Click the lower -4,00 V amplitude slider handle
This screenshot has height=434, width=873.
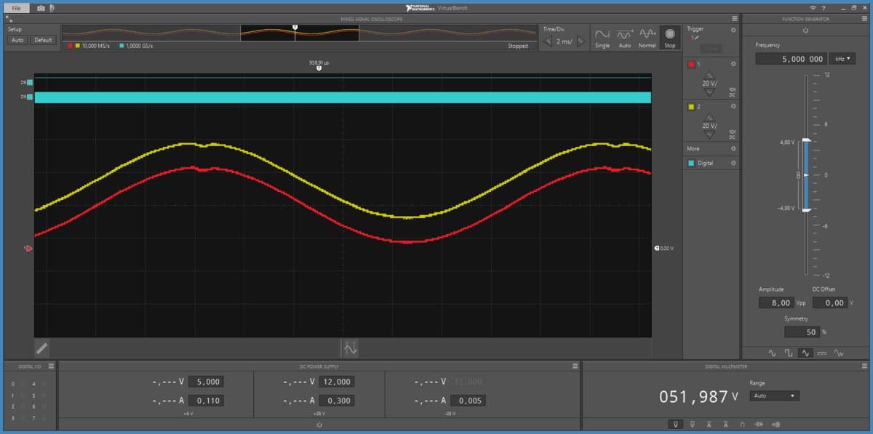tap(805, 209)
